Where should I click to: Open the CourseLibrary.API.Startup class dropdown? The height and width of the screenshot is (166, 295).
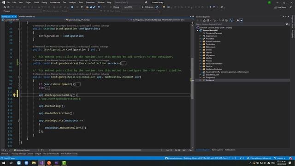(97, 20)
